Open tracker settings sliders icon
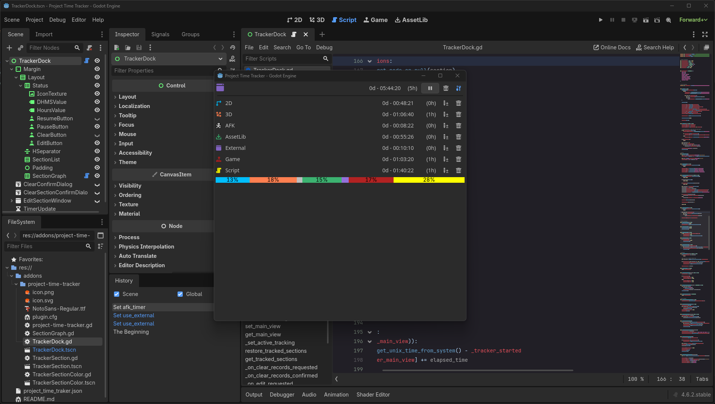 (459, 88)
